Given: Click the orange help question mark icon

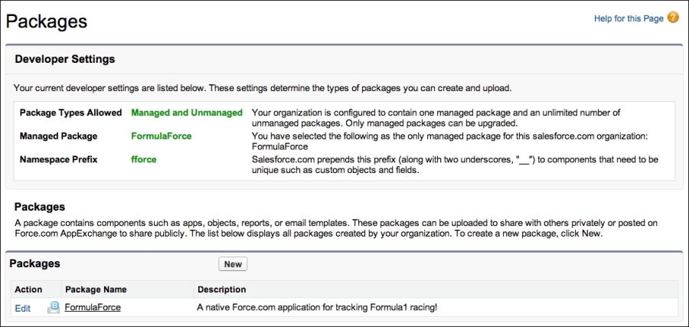Looking at the screenshot, I should (673, 18).
